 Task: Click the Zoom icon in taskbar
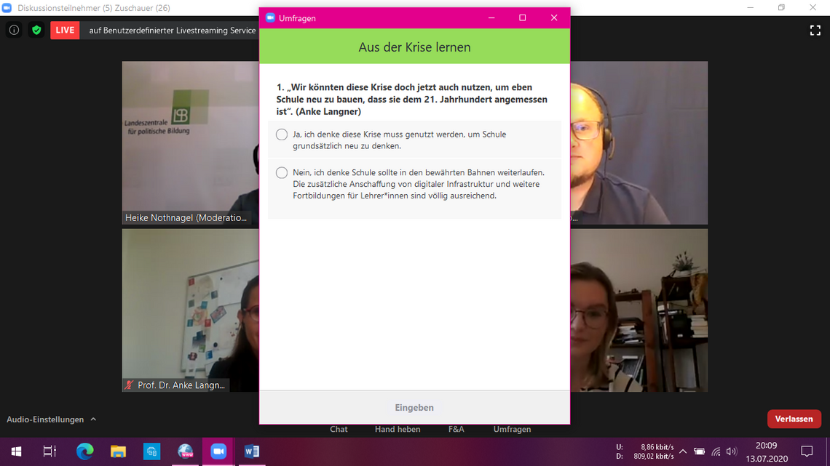tap(218, 451)
